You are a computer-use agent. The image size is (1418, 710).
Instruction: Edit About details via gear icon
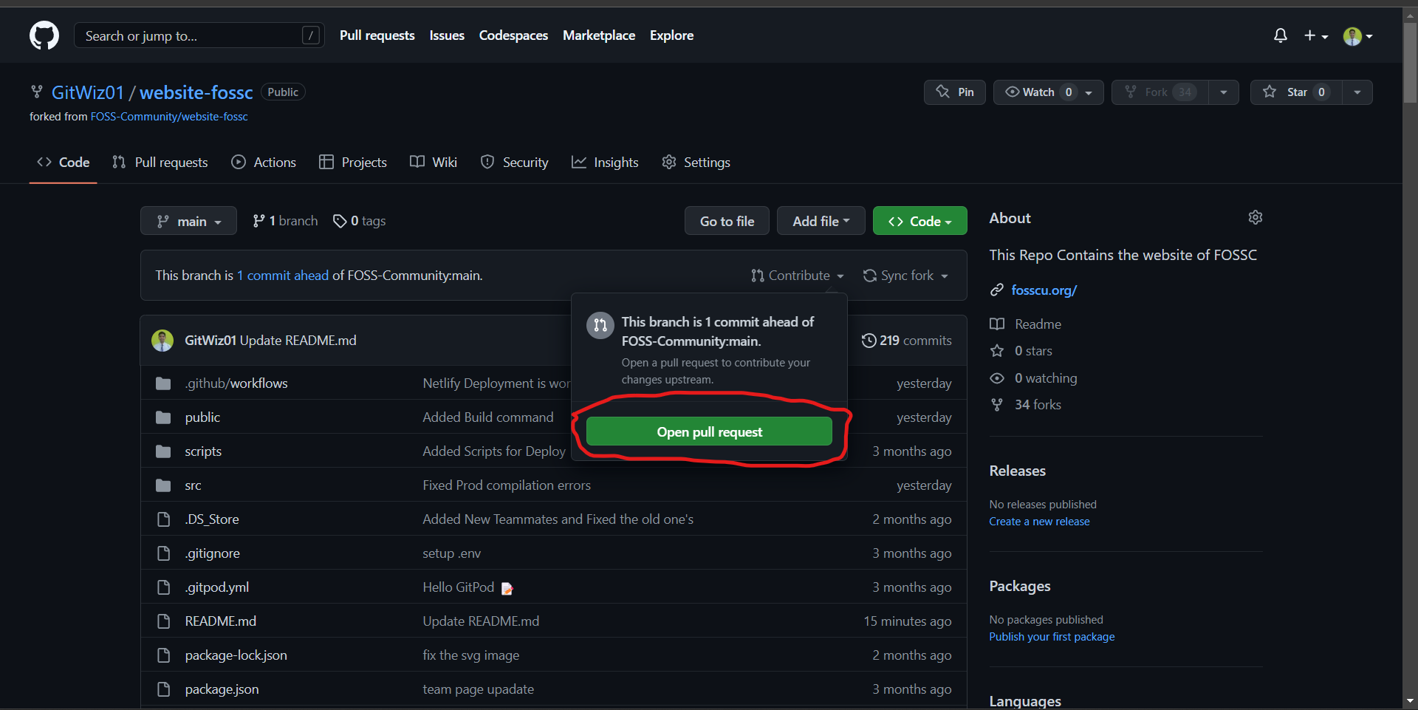(x=1256, y=217)
